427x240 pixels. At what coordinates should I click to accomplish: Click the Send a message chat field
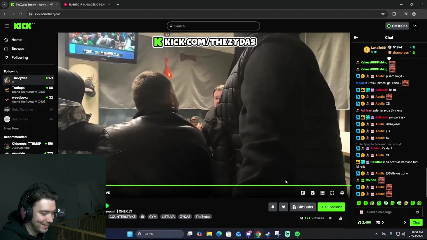point(389,212)
